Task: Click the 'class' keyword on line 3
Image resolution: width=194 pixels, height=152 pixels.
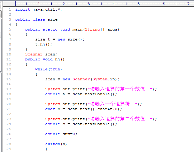Action: tap(39, 19)
